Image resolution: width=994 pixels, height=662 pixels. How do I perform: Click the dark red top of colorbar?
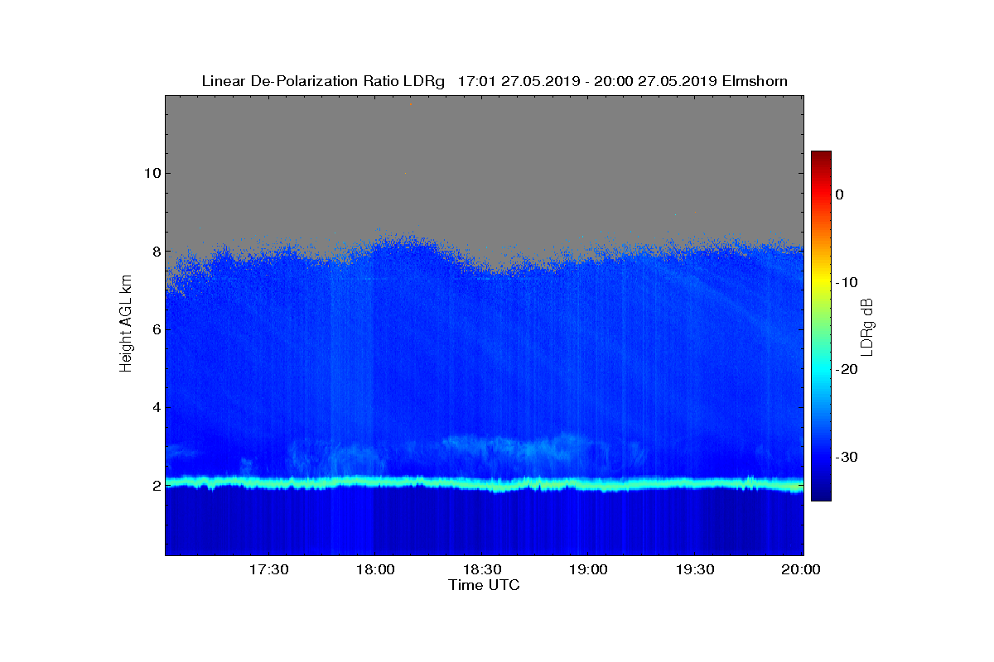[821, 156]
